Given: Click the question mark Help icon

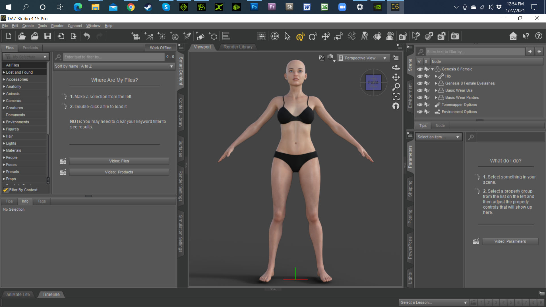Looking at the screenshot, I should (x=539, y=36).
